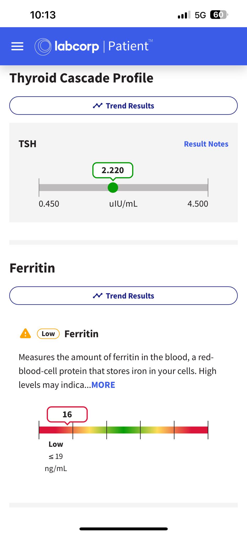
Task: Tap the green TSH value dot
Action: [113, 188]
